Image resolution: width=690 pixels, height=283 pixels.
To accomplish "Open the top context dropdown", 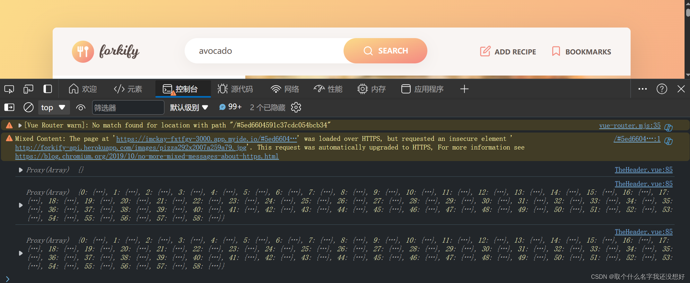I will pyautogui.click(x=54, y=108).
